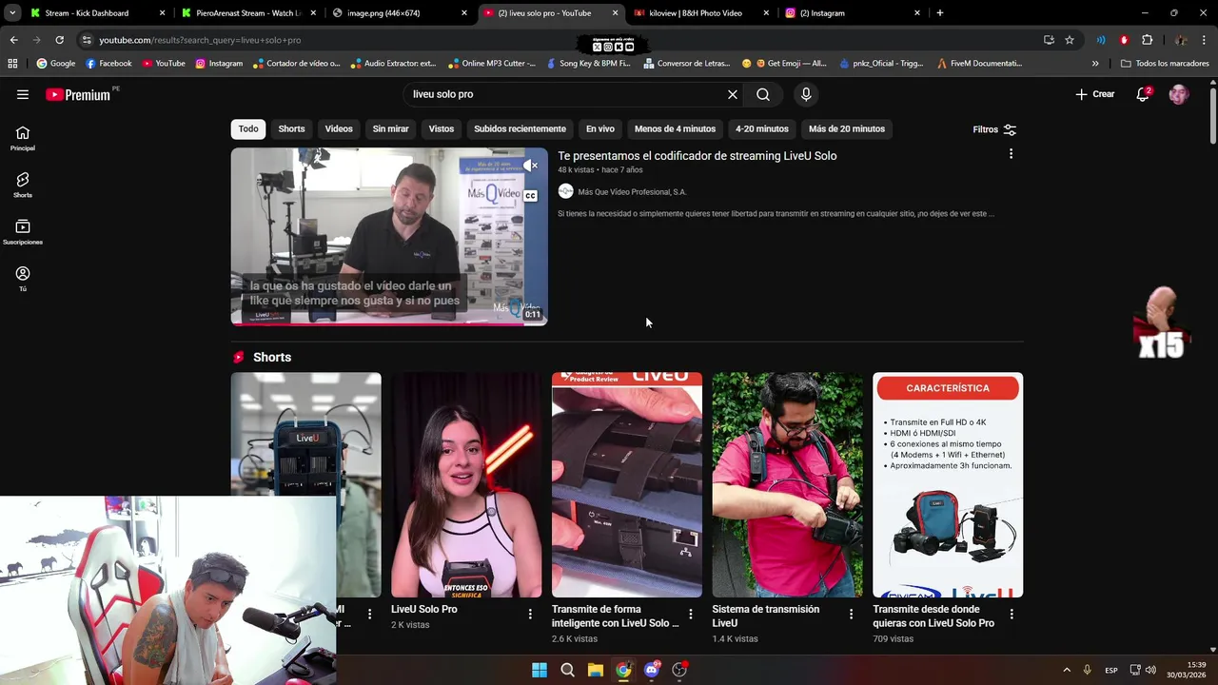Expand hidden bookmarks chevron
Viewport: 1218px width, 685px height.
(1095, 63)
